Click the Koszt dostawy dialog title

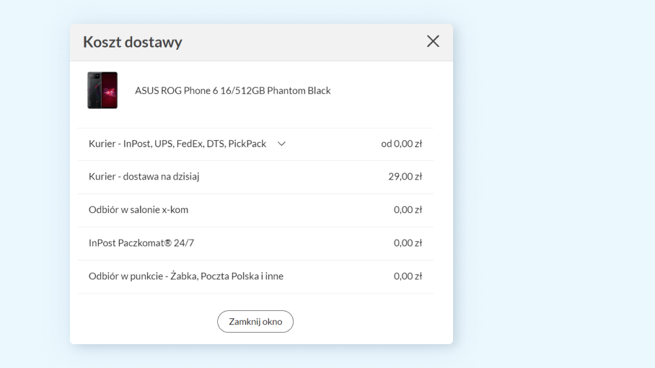point(133,42)
